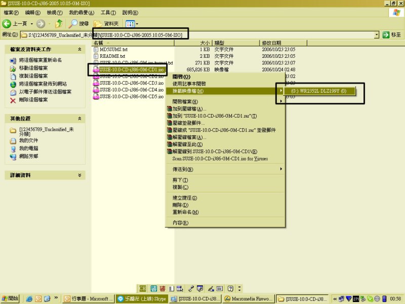405x304 pixels.
Task: Select 掛載映像檔(M) in the context menu
Action: (225, 91)
